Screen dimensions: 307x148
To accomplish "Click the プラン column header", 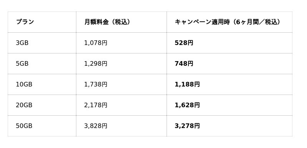I will tap(25, 22).
